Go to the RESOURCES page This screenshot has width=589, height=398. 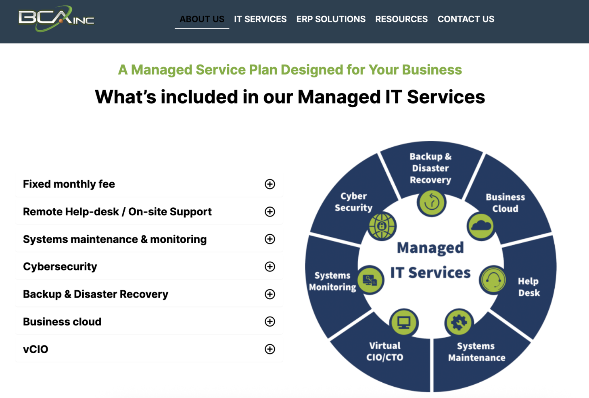[401, 19]
